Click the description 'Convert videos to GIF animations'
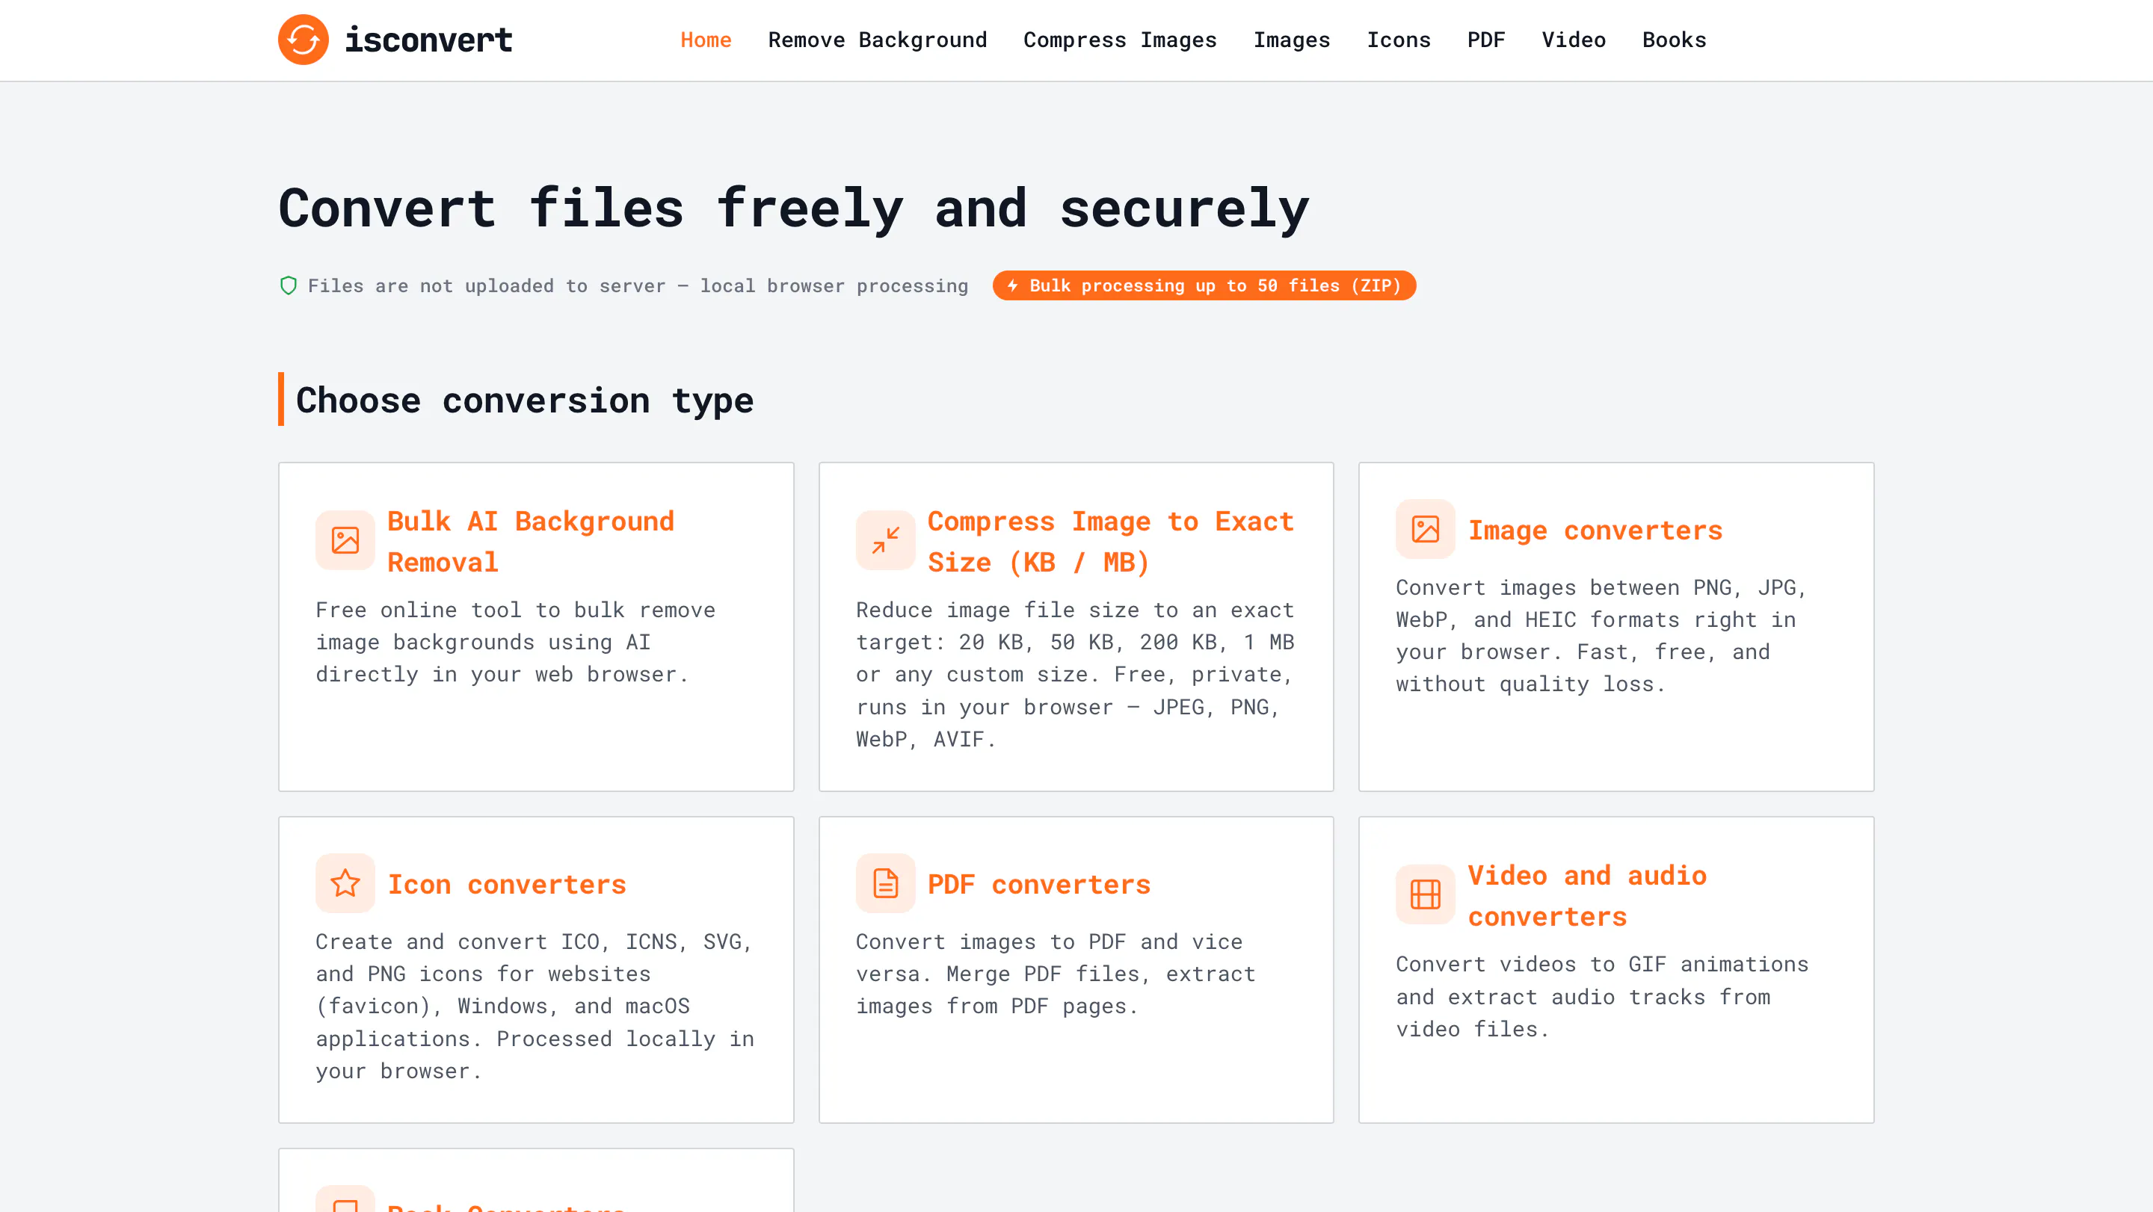Screen dimensions: 2153x1212 [x=1602, y=997]
